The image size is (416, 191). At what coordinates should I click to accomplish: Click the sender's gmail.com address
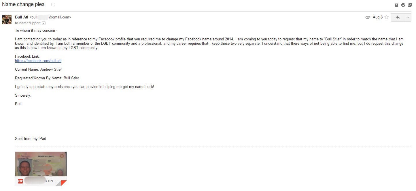coord(50,17)
